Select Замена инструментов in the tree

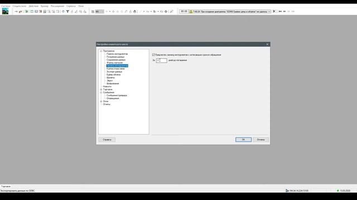[117, 66]
